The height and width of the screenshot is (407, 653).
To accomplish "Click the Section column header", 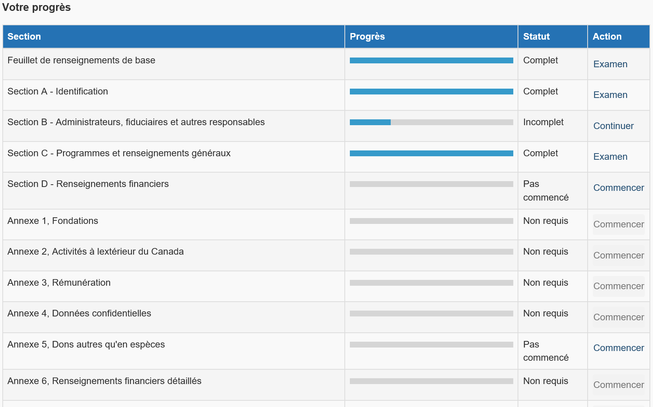I will (x=24, y=37).
